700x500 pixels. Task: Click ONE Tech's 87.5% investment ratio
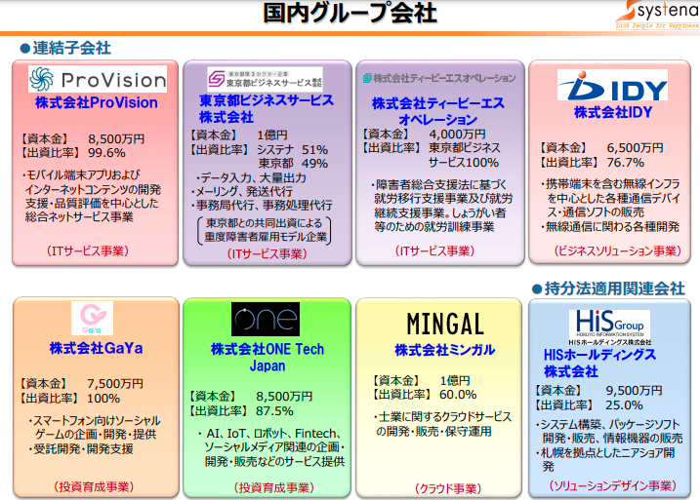[x=274, y=411]
